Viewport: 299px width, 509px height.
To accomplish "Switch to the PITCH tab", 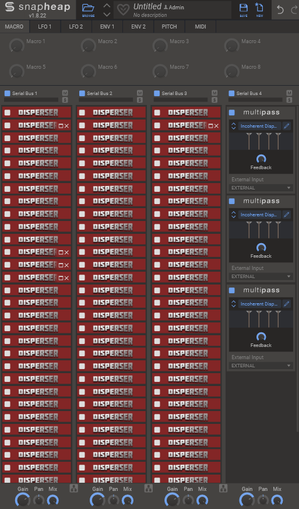I will pos(169,27).
